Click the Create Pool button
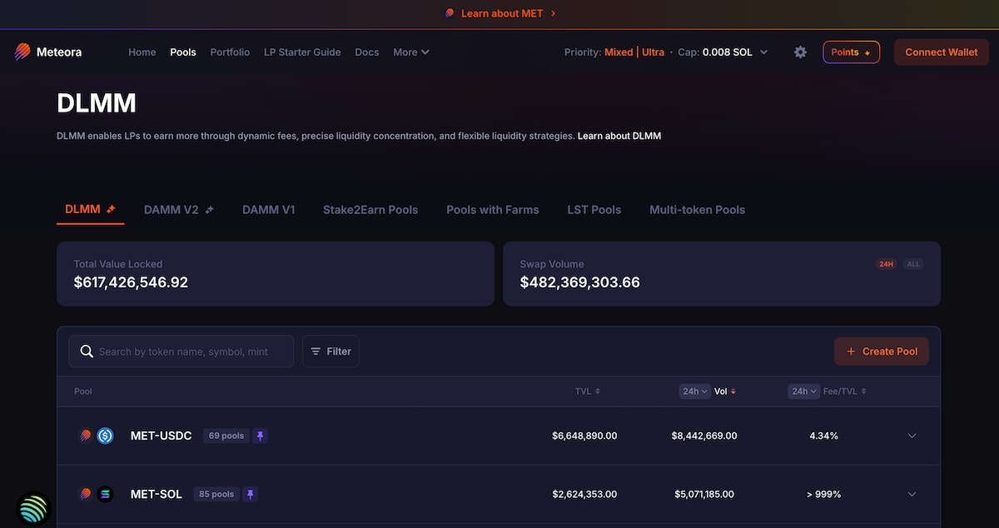The height and width of the screenshot is (528, 999). (x=881, y=351)
